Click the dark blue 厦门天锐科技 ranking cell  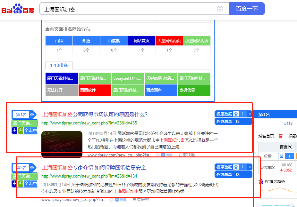[x=62, y=78]
